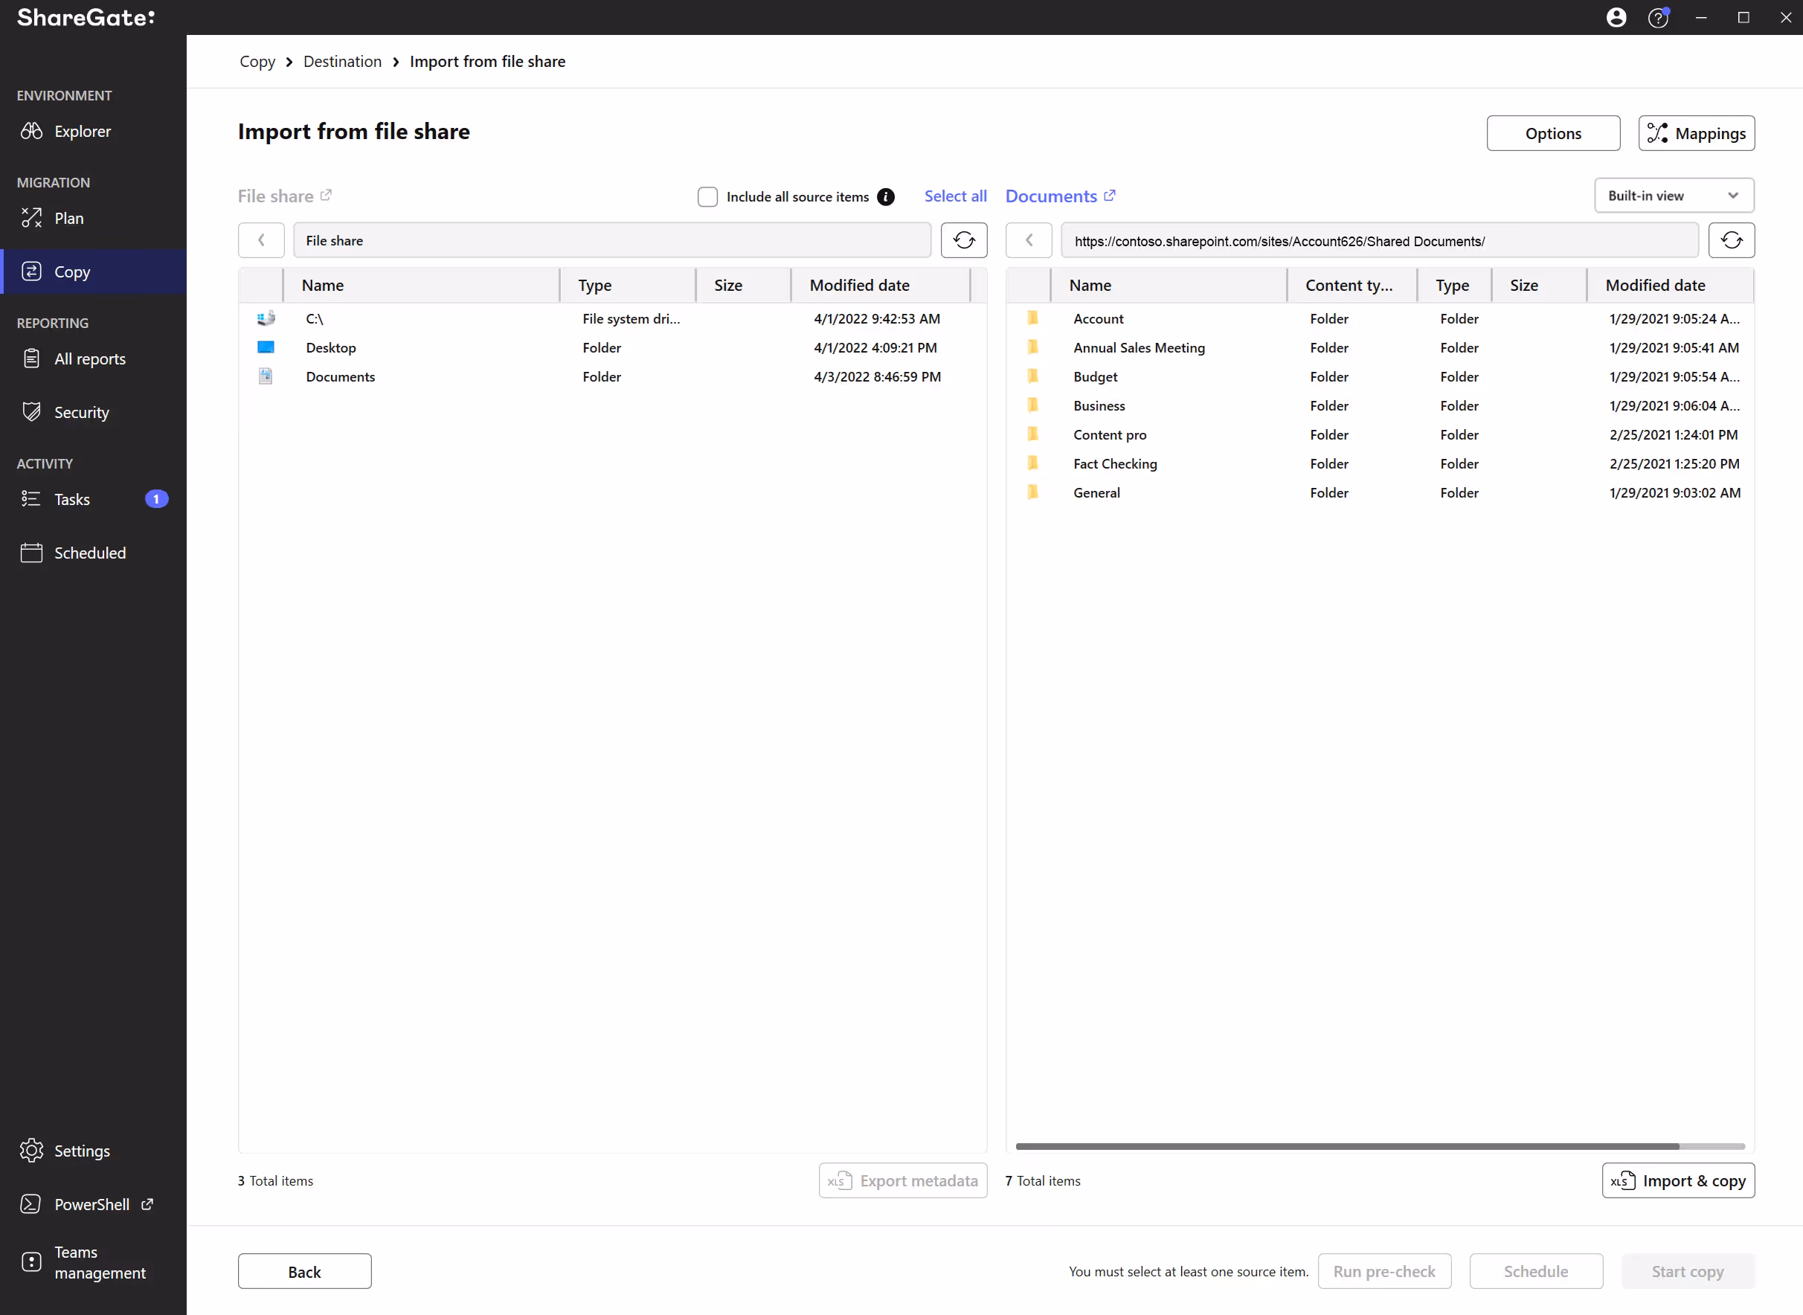
Task: Refresh the File share source list
Action: pyautogui.click(x=963, y=240)
